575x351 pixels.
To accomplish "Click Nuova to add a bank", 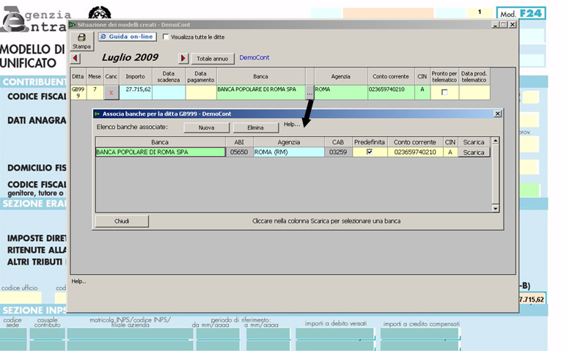I will [206, 128].
